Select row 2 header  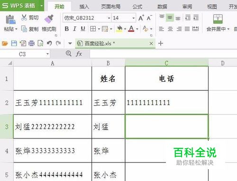point(7,103)
